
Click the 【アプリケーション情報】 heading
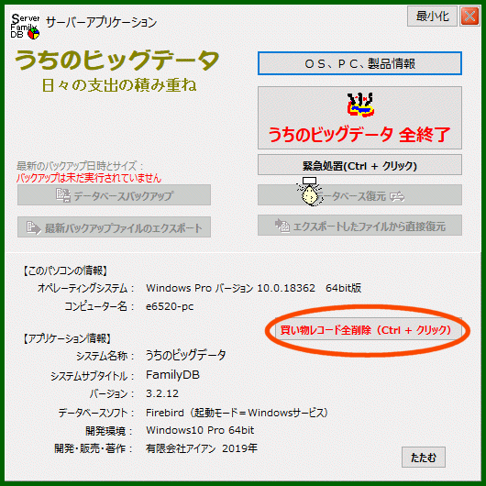tap(68, 338)
